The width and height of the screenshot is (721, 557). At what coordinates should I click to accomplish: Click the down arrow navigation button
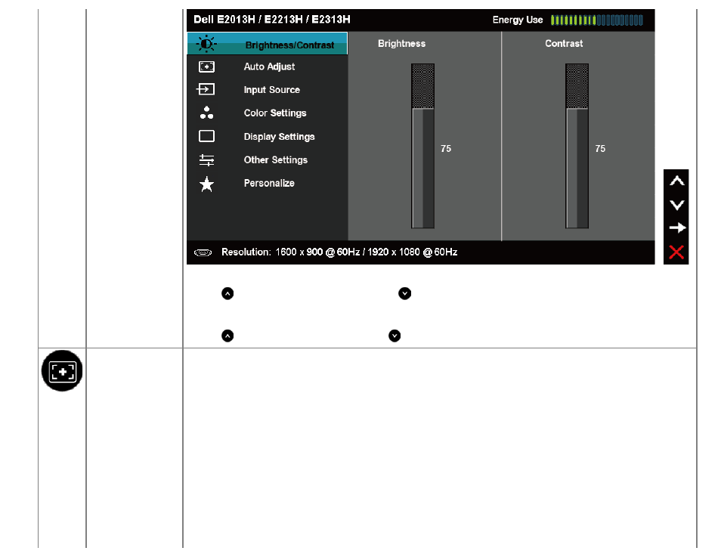tap(676, 205)
